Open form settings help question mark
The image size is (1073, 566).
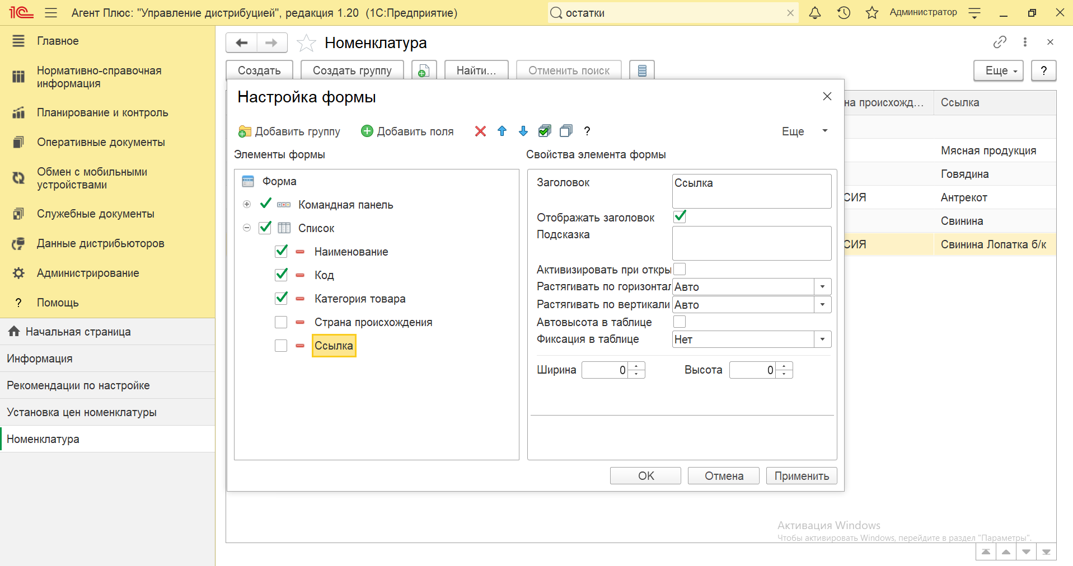coord(587,131)
